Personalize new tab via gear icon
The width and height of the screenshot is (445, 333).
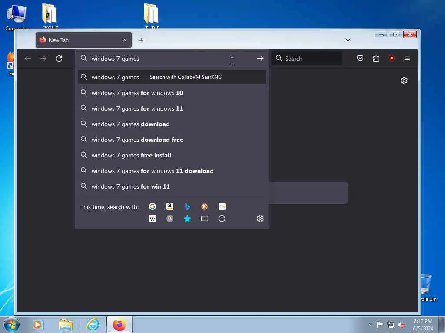[x=404, y=81]
